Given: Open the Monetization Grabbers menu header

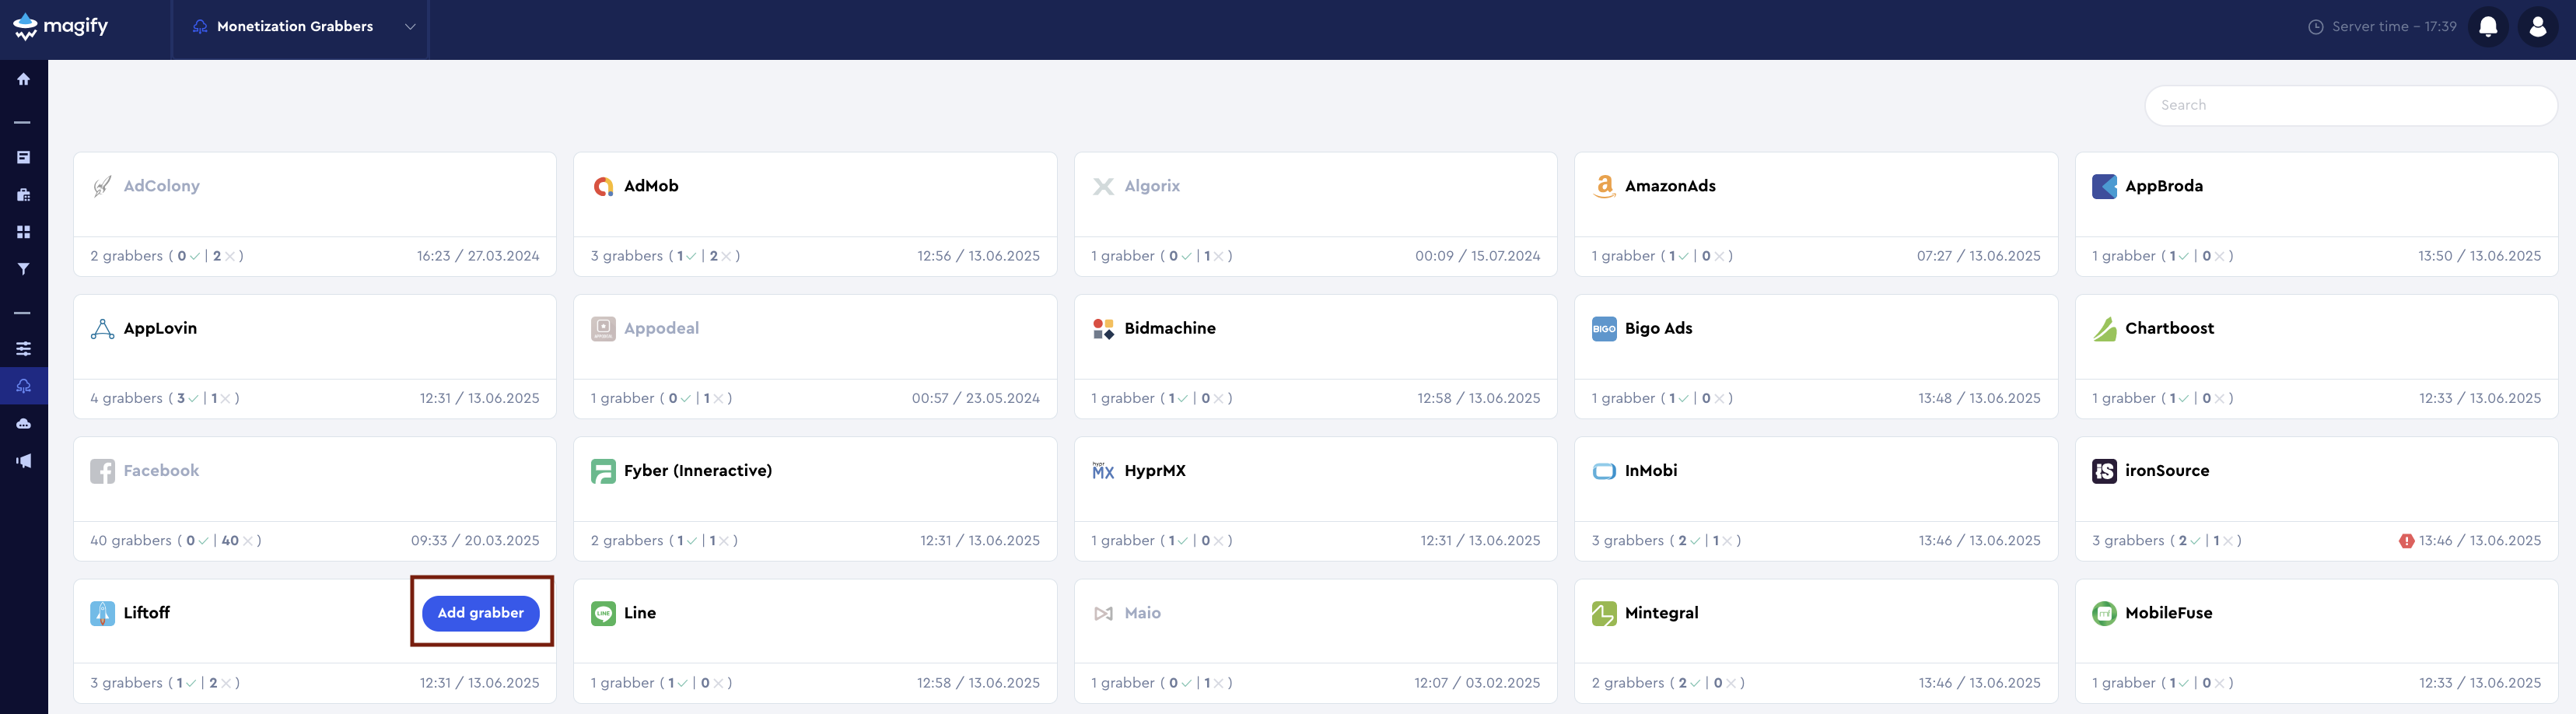Looking at the screenshot, I should click(x=288, y=27).
